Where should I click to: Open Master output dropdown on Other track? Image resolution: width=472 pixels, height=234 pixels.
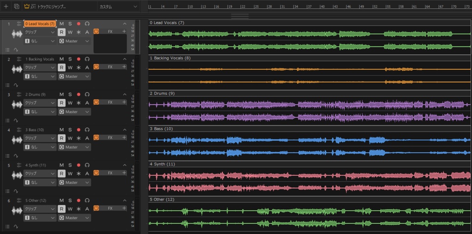click(x=74, y=218)
